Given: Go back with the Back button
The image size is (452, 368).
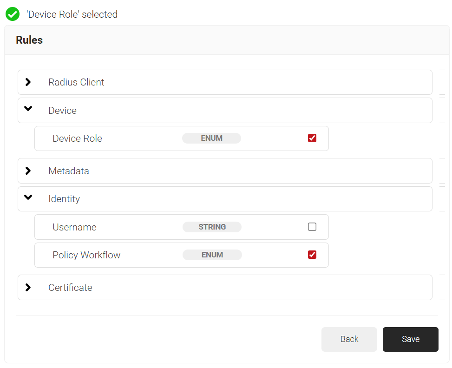Looking at the screenshot, I should (x=349, y=339).
